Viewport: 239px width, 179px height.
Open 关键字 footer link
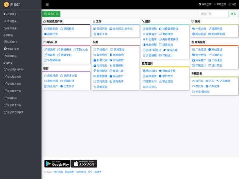(x=98, y=172)
